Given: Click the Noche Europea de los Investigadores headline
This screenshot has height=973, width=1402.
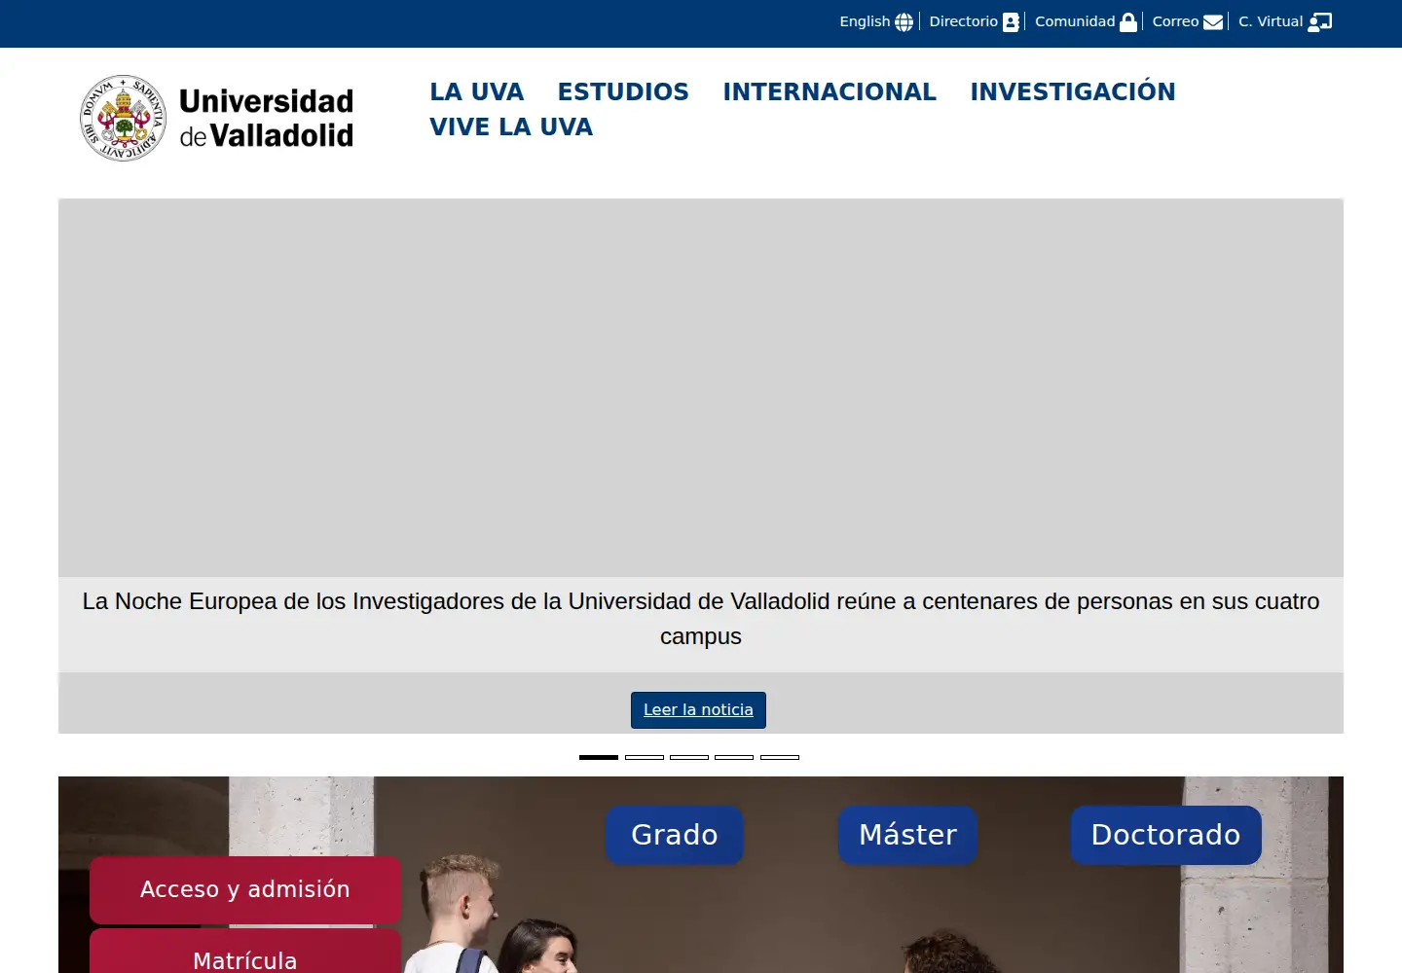Looking at the screenshot, I should [701, 619].
